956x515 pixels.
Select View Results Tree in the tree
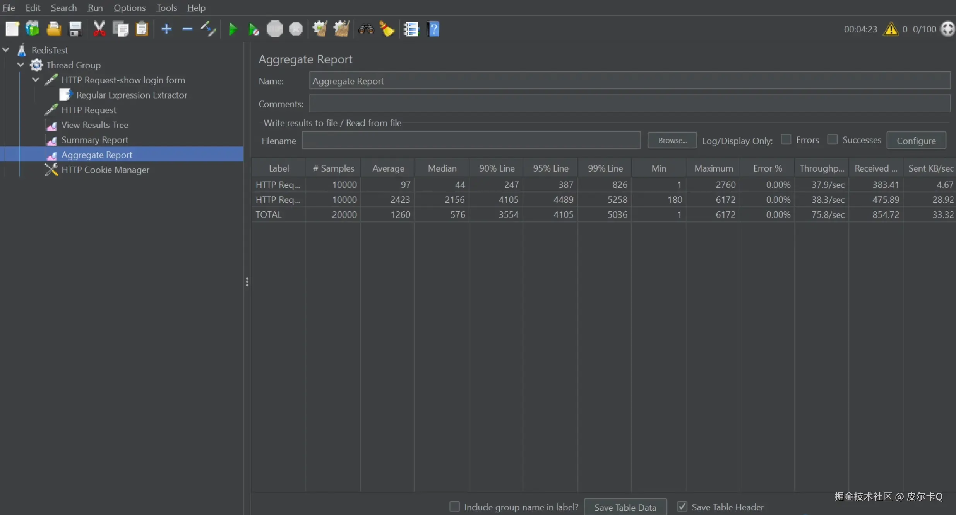coord(94,125)
